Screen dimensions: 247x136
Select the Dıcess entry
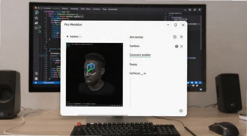[x=133, y=64]
